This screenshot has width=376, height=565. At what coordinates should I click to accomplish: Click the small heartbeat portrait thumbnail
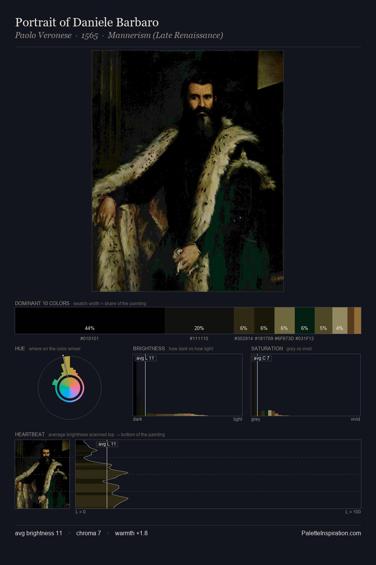point(42,474)
